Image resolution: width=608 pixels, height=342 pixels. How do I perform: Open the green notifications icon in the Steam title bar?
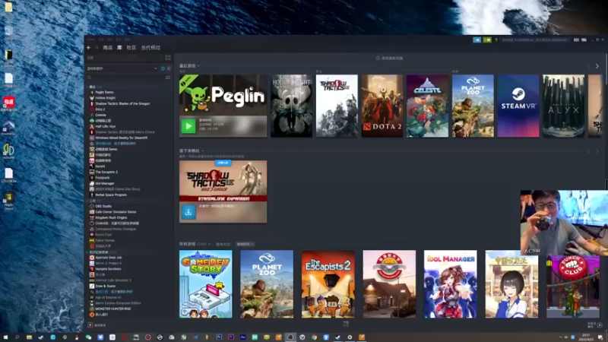click(x=487, y=40)
